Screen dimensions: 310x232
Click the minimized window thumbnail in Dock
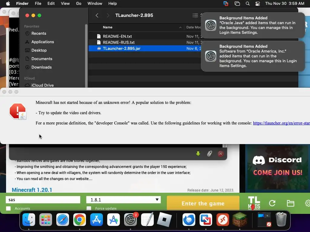point(264,220)
